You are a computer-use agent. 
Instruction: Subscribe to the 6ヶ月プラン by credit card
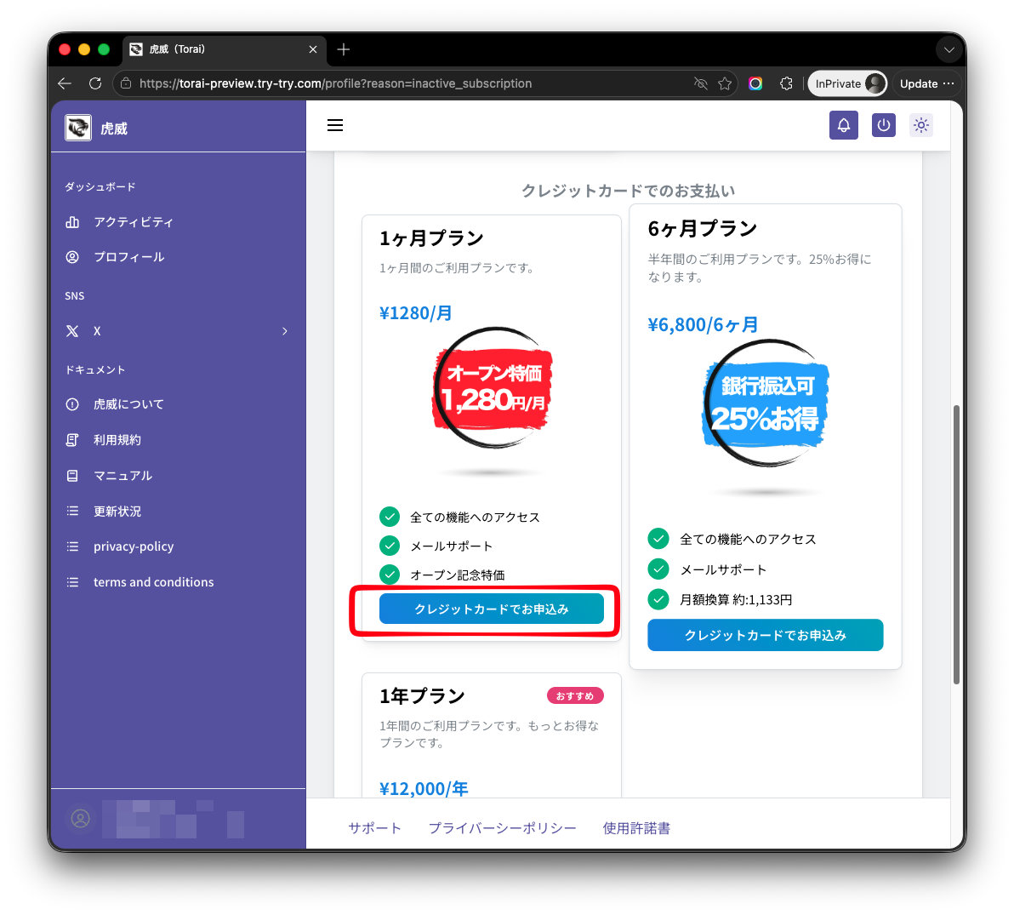coord(765,635)
